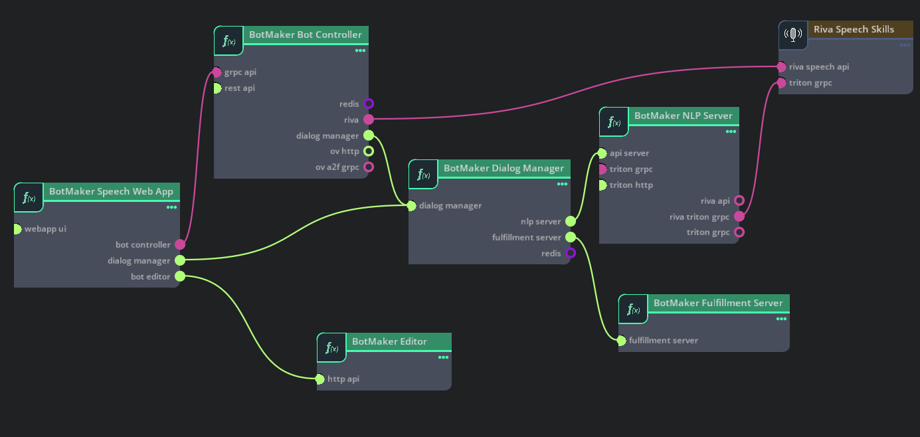Click the api server input port on NLP Server
This screenshot has width=920, height=437.
coord(602,153)
